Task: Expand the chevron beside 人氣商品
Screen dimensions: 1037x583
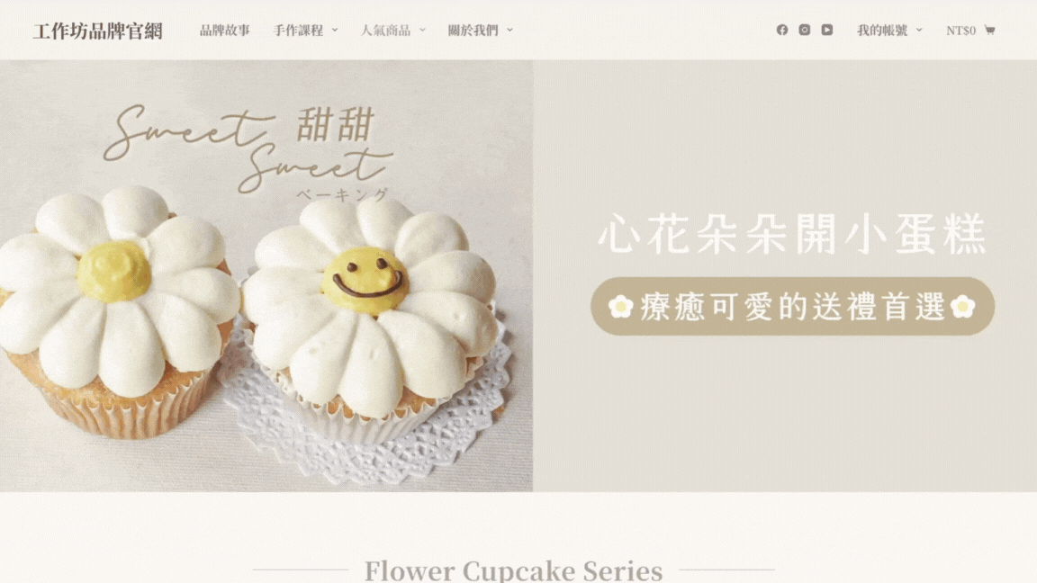Action: pos(422,31)
